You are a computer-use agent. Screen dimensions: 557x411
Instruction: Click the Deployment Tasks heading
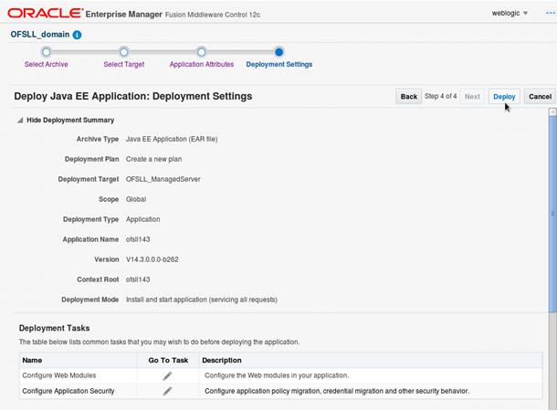[55, 328]
